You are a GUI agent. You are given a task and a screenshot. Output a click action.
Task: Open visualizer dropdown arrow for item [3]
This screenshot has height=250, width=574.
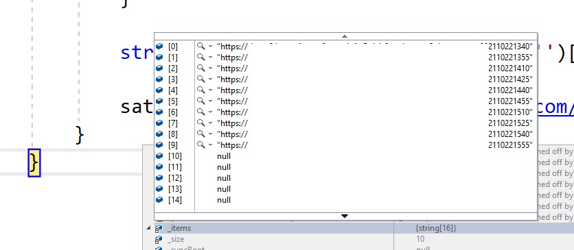point(211,79)
